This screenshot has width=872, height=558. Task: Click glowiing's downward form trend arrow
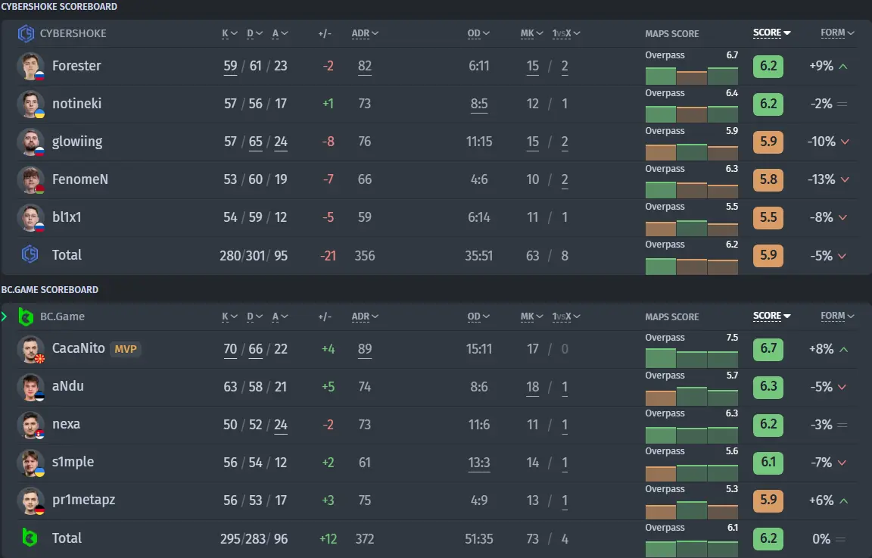pyautogui.click(x=845, y=142)
